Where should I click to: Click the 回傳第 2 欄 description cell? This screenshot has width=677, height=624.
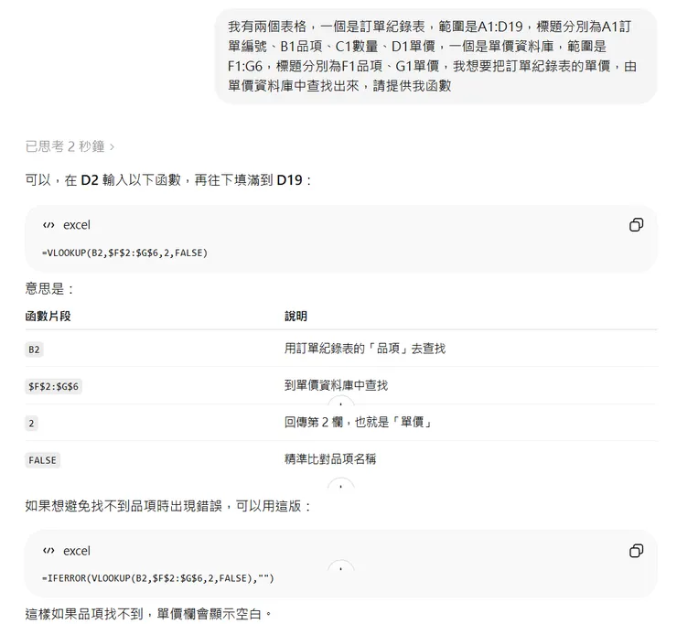click(358, 422)
